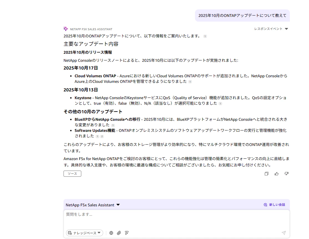Click the bold Software Updates機能 text
This screenshot has width=309, height=239.
coord(95,130)
